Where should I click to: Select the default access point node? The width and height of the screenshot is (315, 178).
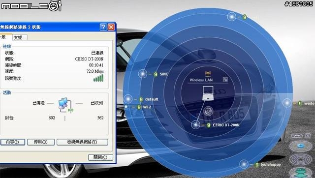pos(128,99)
